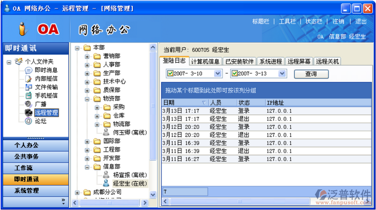The width and height of the screenshot is (376, 210).
Task: Open 即时消息 chat bubble icon
Action: (x=28, y=70)
